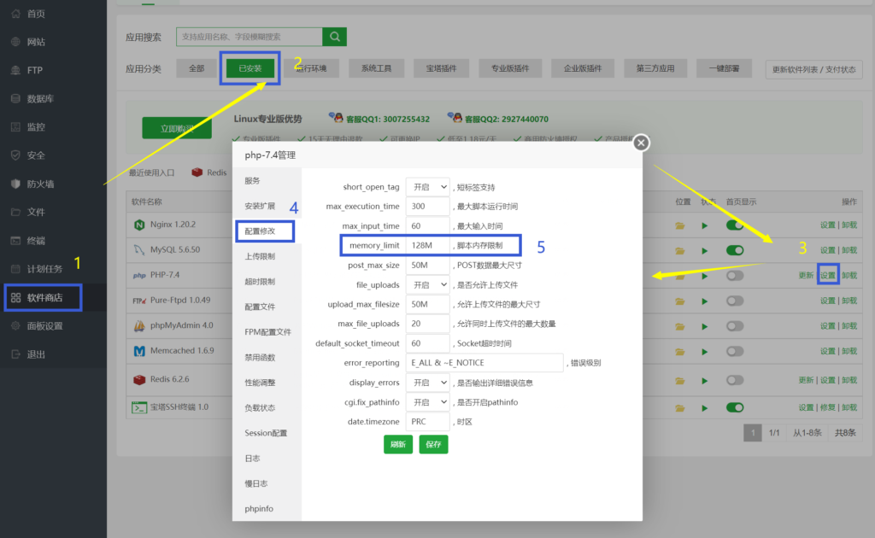This screenshot has height=538, width=875.
Task: Enable homepage display switch for PHP-7.4
Action: tap(735, 276)
